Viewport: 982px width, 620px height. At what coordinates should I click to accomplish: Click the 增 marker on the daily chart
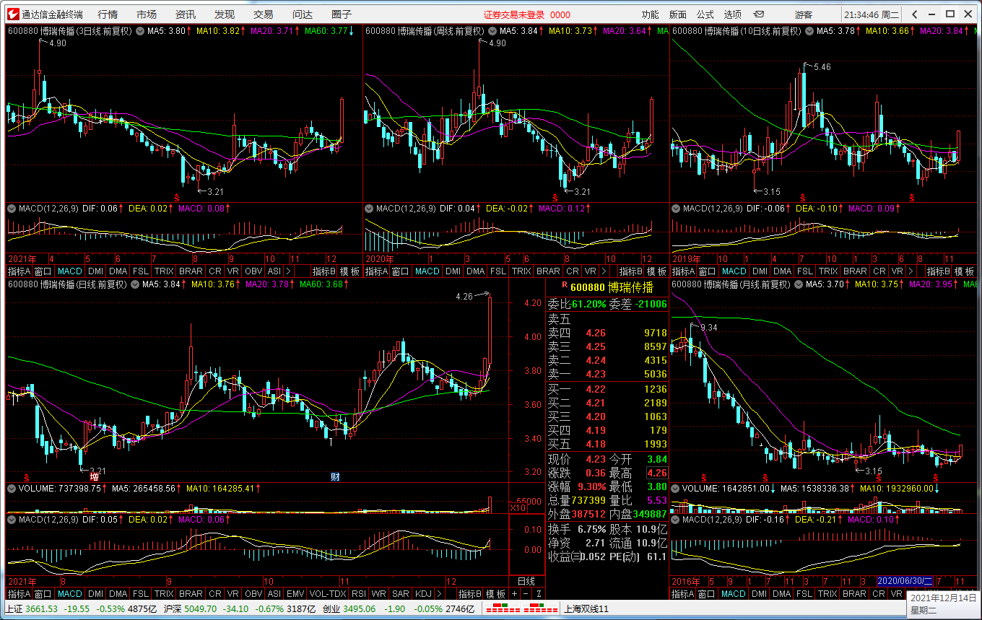[94, 477]
